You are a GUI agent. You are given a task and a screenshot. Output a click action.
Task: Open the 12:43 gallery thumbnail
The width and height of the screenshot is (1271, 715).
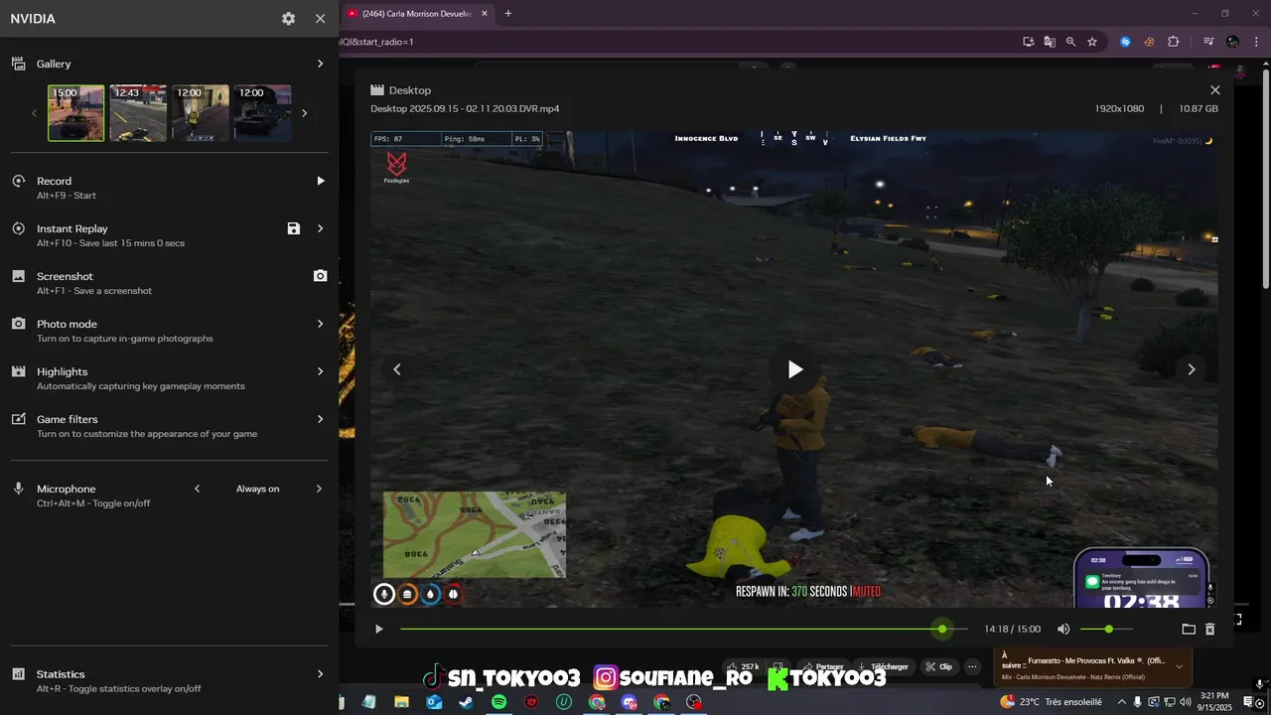point(138,113)
